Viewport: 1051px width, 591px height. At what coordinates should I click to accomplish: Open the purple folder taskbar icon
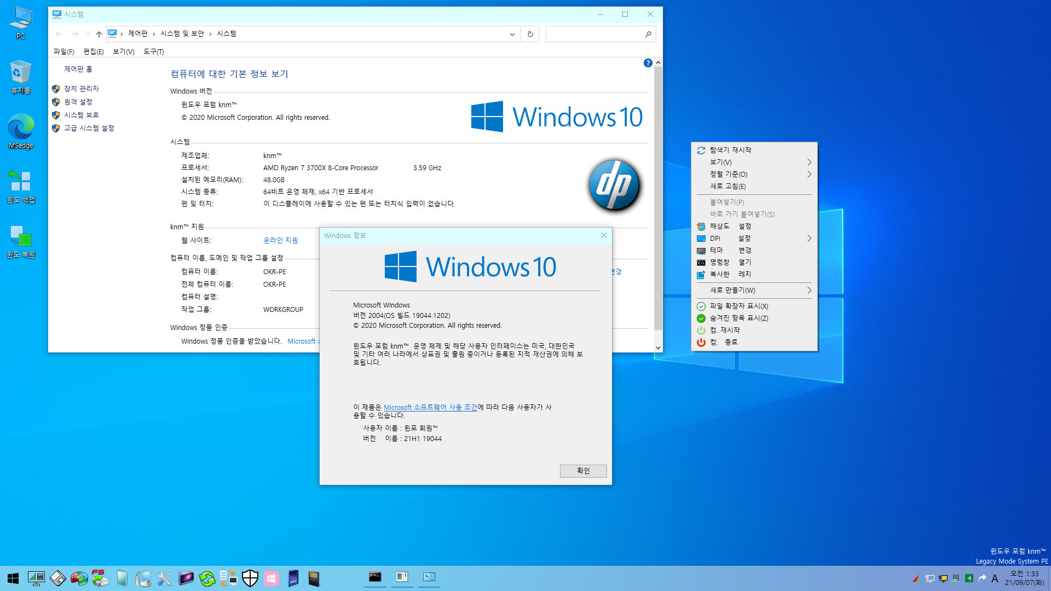tap(186, 578)
